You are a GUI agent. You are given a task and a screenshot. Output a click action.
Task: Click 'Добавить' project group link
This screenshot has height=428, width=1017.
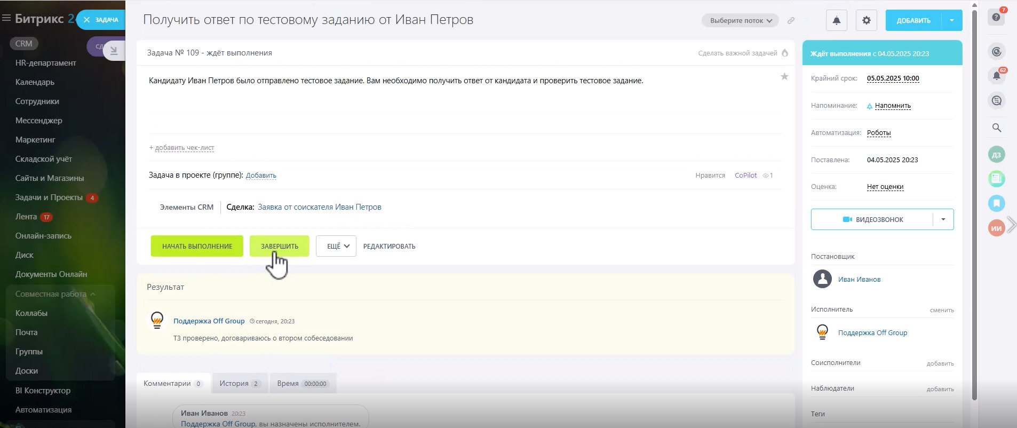[x=261, y=176]
